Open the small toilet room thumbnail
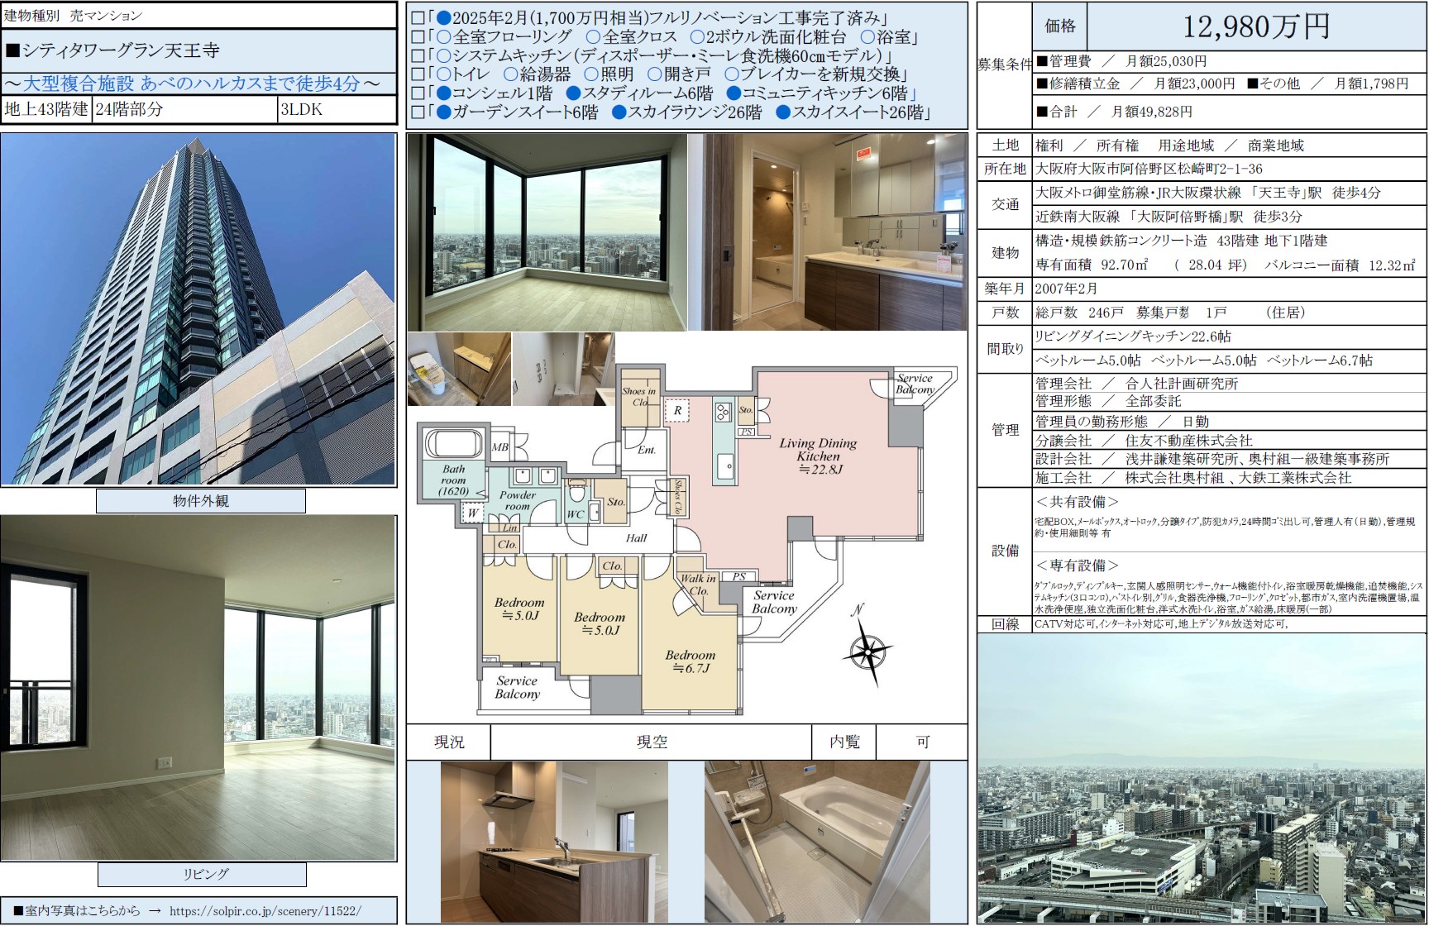This screenshot has height=926, width=1429. [459, 370]
